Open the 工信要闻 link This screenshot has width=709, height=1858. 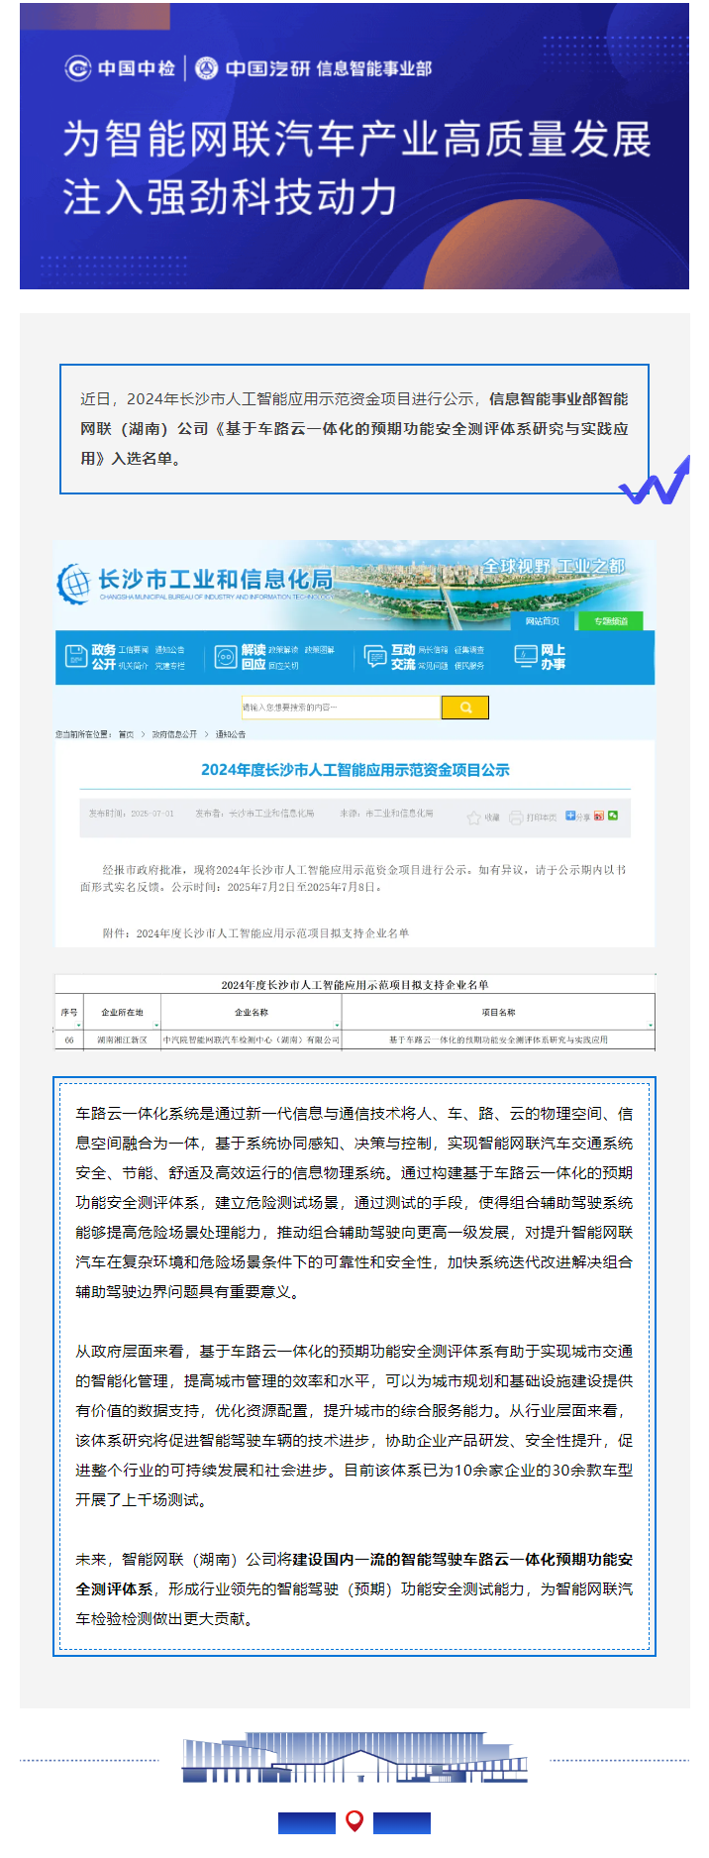click(134, 650)
